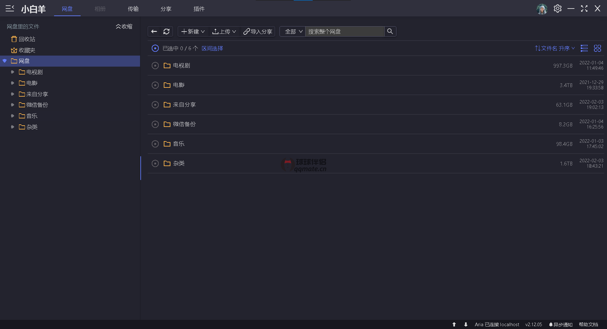Click the search magnifier icon

(x=390, y=32)
